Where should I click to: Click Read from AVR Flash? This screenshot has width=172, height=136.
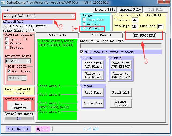93,65
